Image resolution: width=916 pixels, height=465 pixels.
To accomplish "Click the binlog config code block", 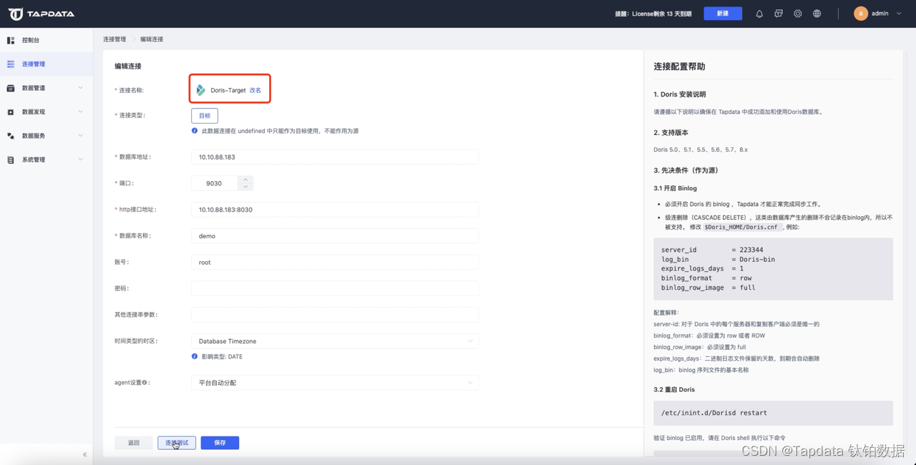I will [x=773, y=269].
